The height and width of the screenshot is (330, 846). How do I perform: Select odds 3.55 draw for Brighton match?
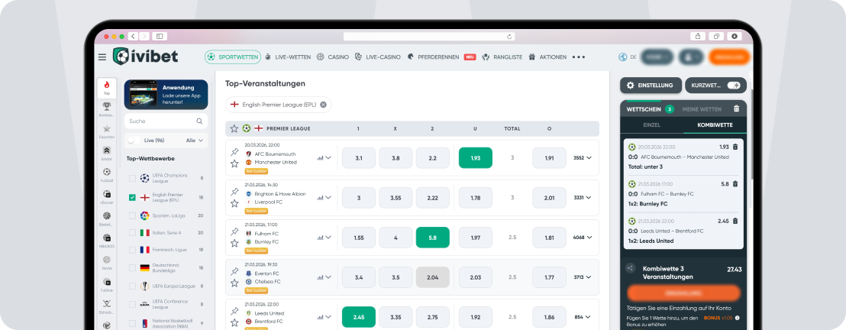pos(396,198)
